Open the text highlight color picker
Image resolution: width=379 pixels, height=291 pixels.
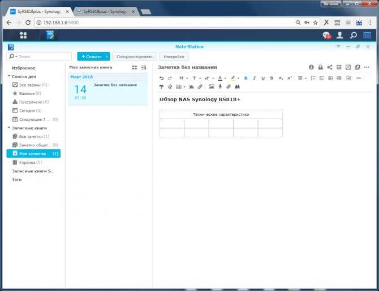click(x=234, y=78)
